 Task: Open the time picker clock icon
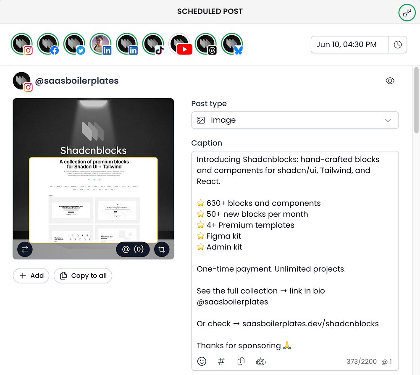coord(398,45)
